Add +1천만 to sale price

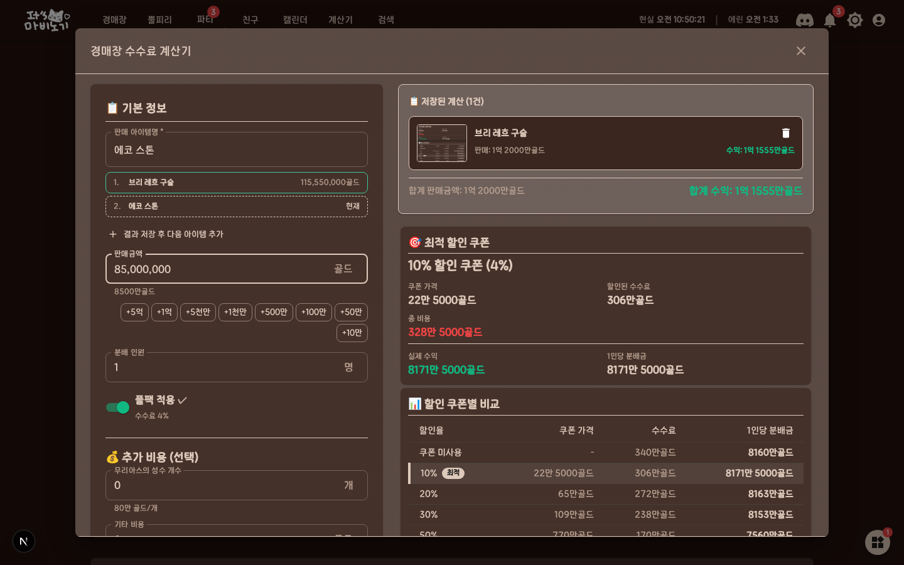235,312
